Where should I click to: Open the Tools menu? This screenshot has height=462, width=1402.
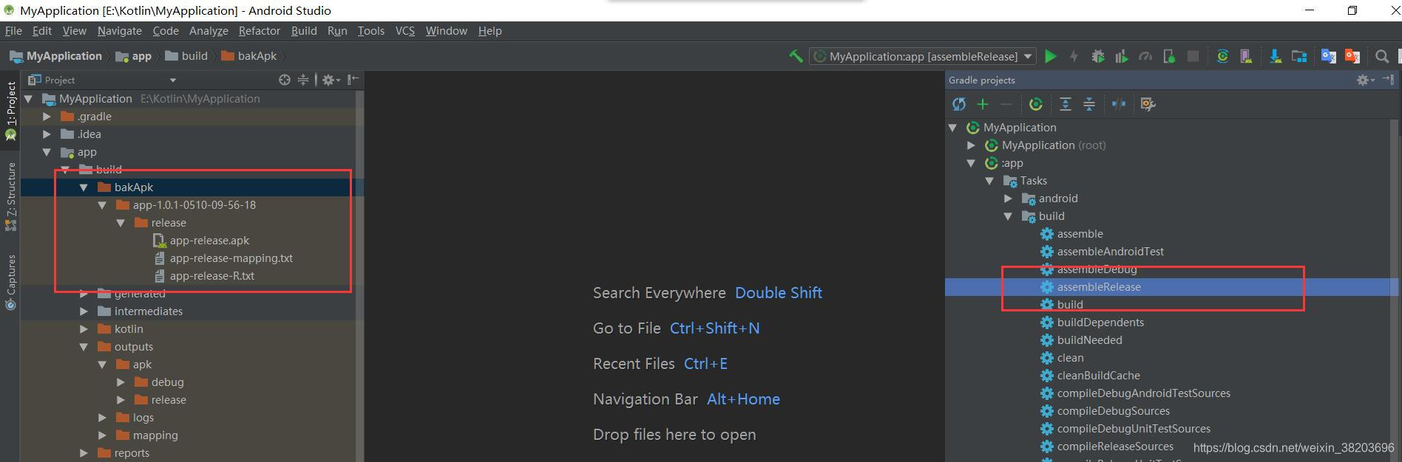click(x=370, y=31)
